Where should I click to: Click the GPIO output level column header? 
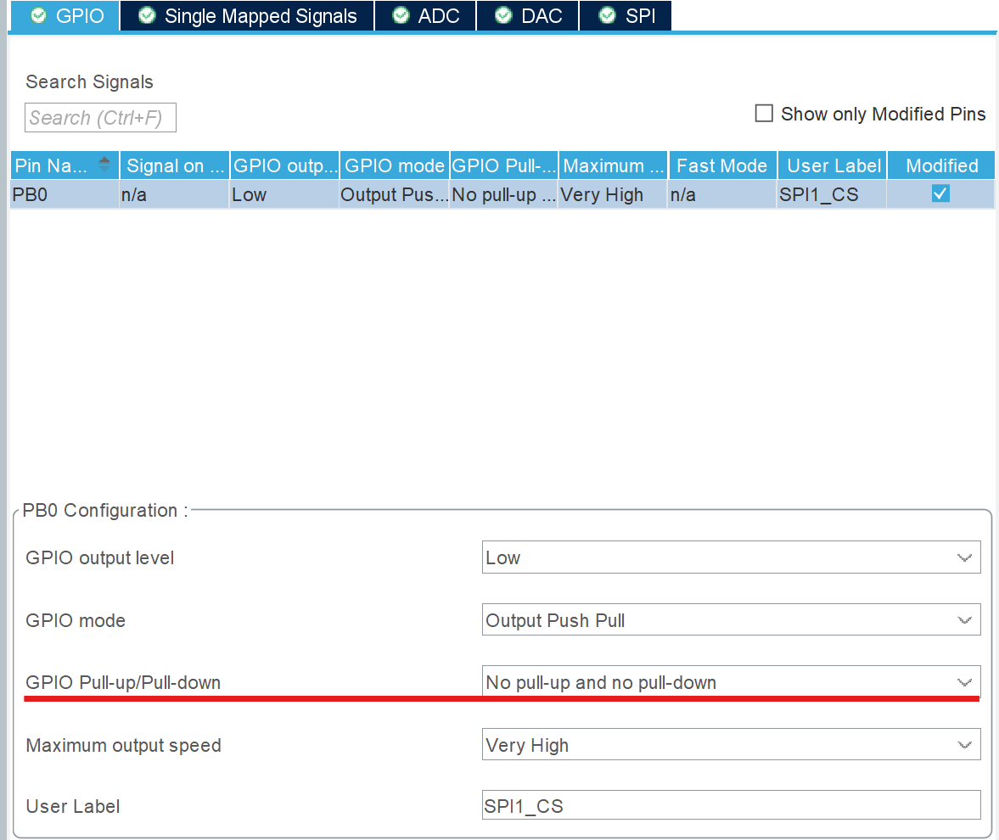[285, 165]
